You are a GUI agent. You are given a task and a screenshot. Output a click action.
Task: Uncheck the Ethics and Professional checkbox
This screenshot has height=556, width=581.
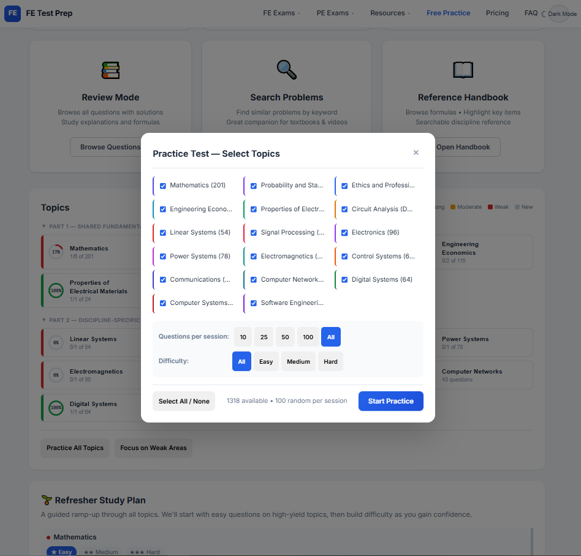[344, 186]
